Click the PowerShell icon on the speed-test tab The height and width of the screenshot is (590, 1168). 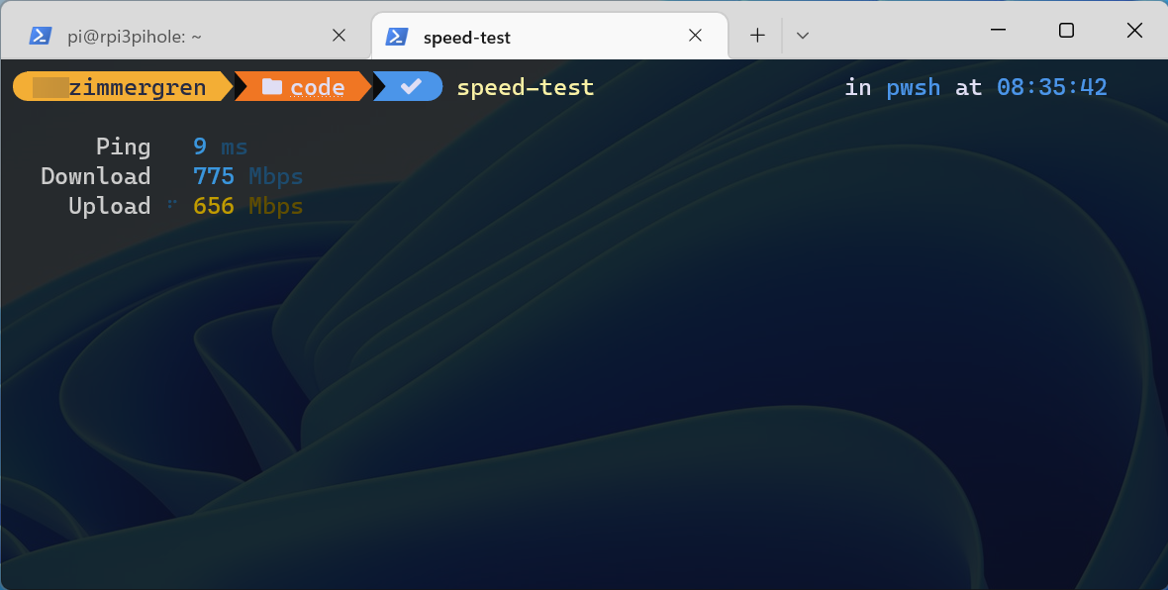396,37
